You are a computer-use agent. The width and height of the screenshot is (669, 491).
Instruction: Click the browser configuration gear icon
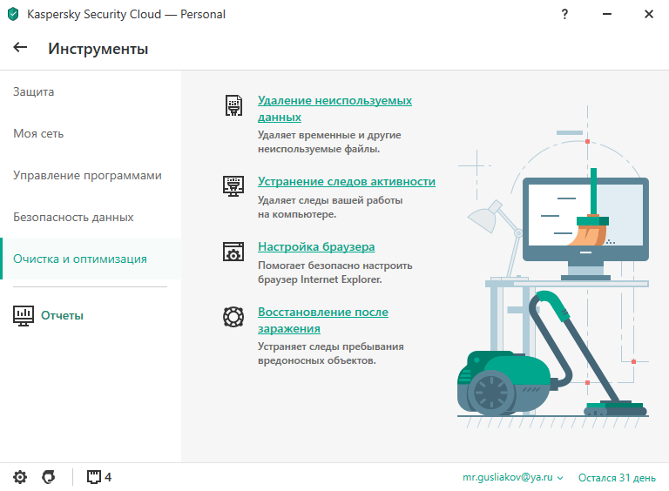[x=233, y=252]
